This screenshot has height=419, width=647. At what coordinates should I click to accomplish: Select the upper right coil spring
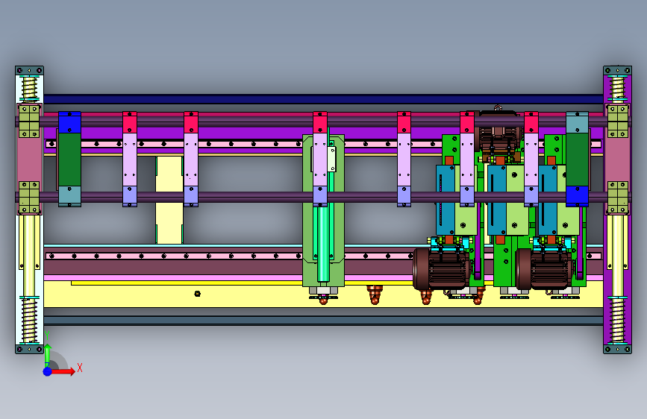[x=618, y=87]
